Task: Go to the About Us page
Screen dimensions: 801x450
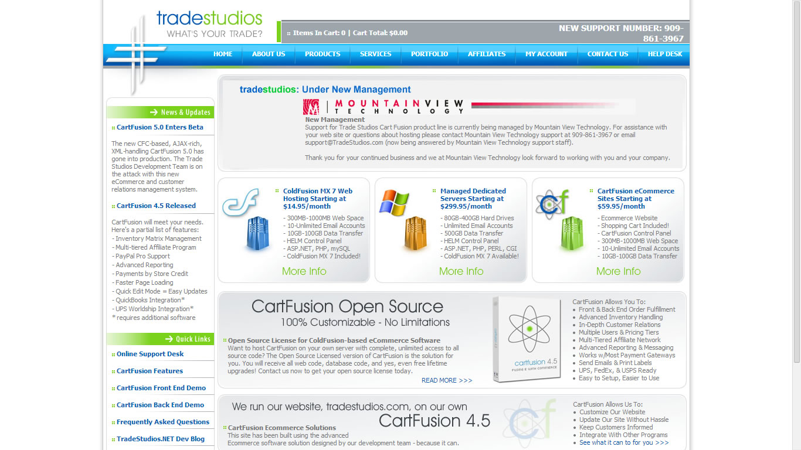Action: coord(269,54)
